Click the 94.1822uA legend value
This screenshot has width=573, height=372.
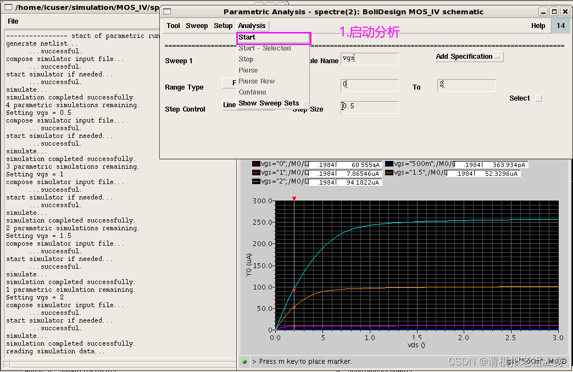click(359, 182)
